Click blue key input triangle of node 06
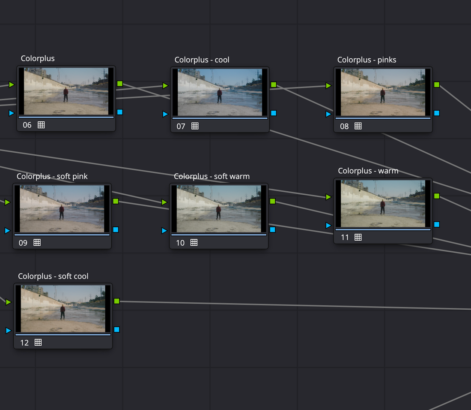 [12, 113]
